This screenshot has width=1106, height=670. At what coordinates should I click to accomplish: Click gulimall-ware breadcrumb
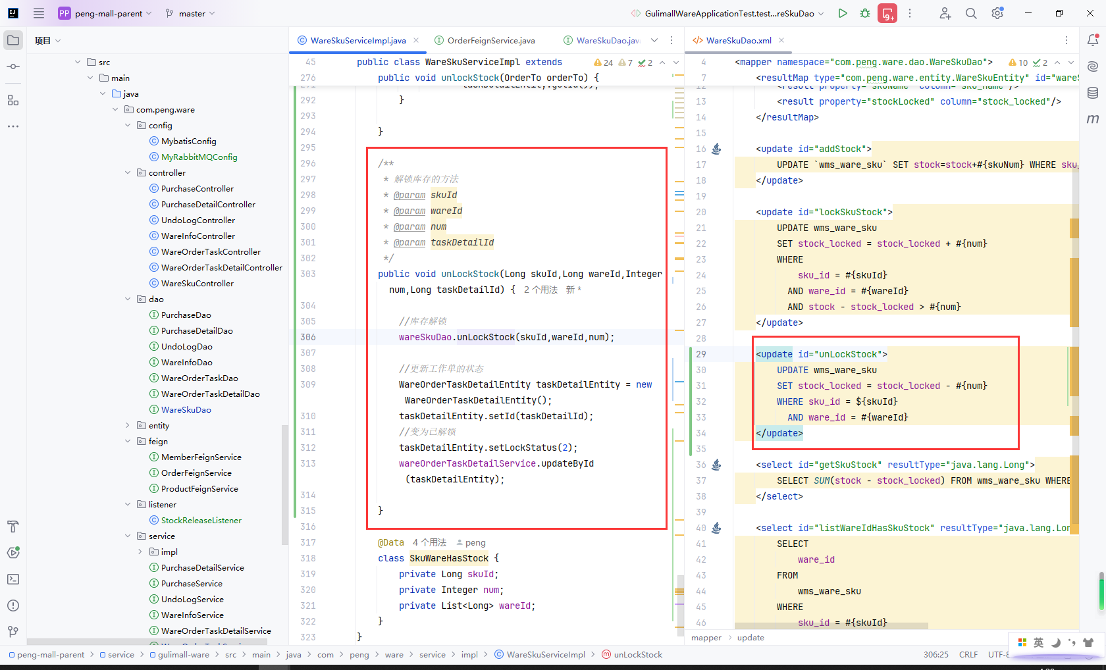pyautogui.click(x=179, y=654)
